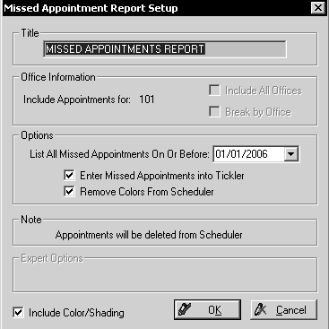
Task: Close the Missed Appointment Report Setup dialog
Action: point(318,8)
